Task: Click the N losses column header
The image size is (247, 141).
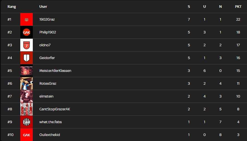Action: click(x=220, y=7)
